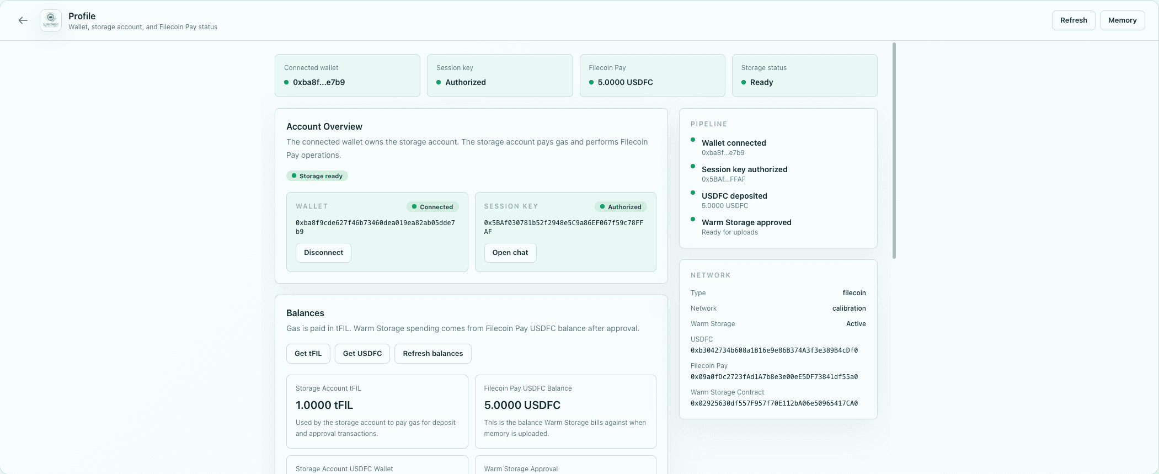The height and width of the screenshot is (474, 1159).
Task: Click the Warm Storage Approval card
Action: coord(565,465)
